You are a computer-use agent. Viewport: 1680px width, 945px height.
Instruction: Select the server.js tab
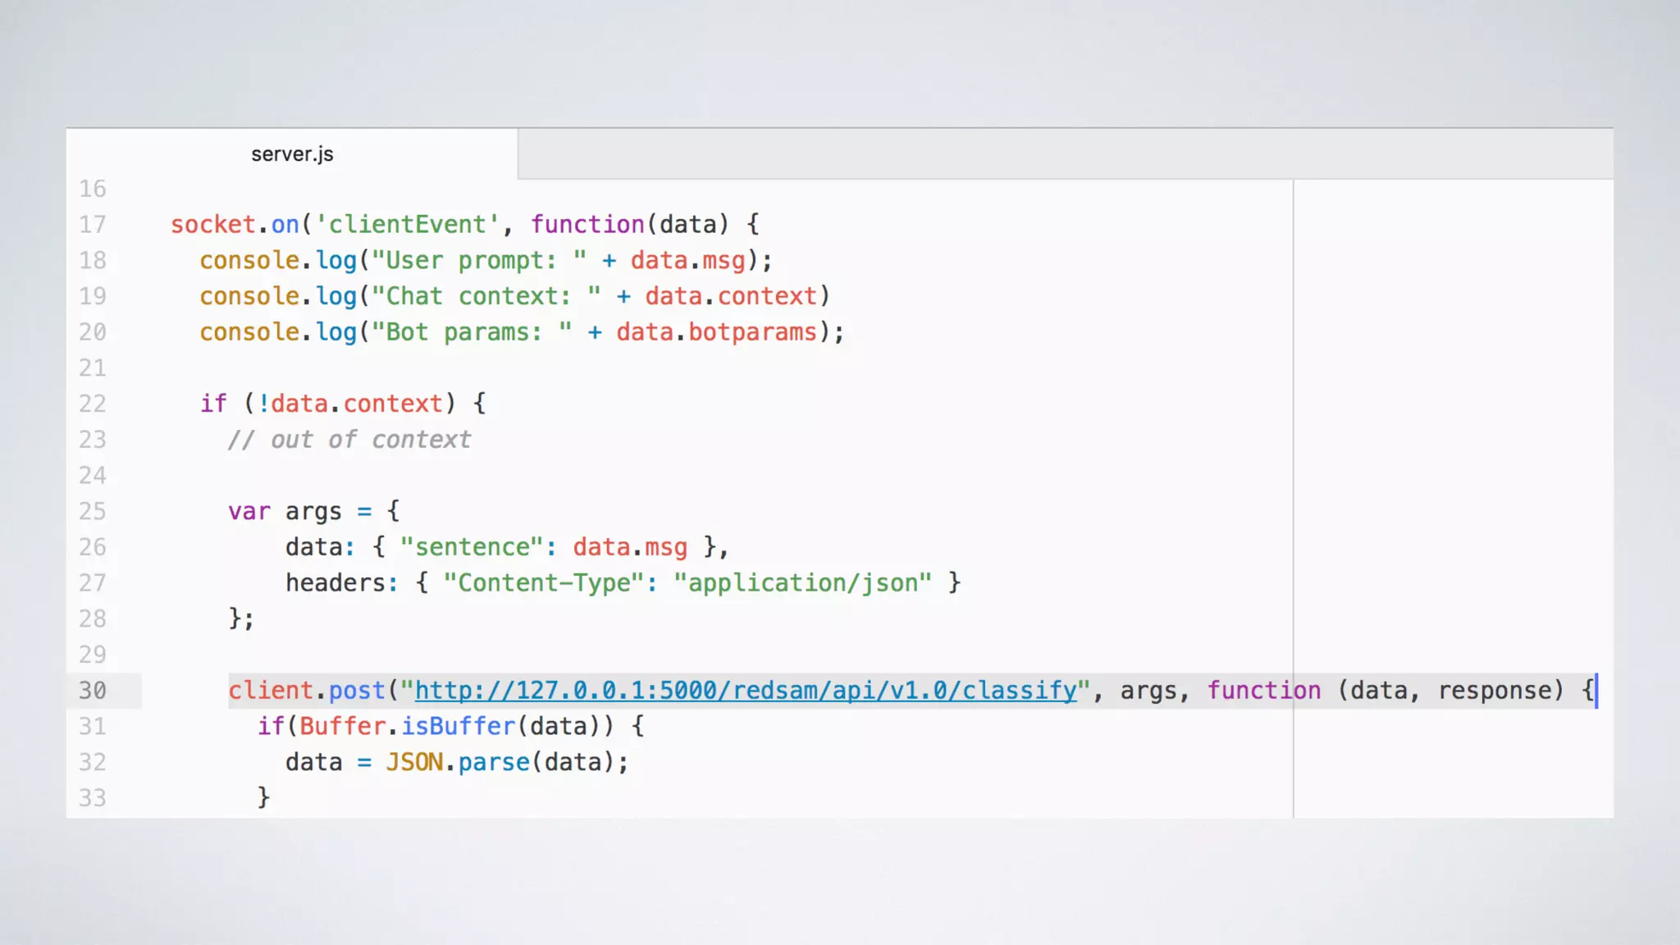[x=292, y=154]
